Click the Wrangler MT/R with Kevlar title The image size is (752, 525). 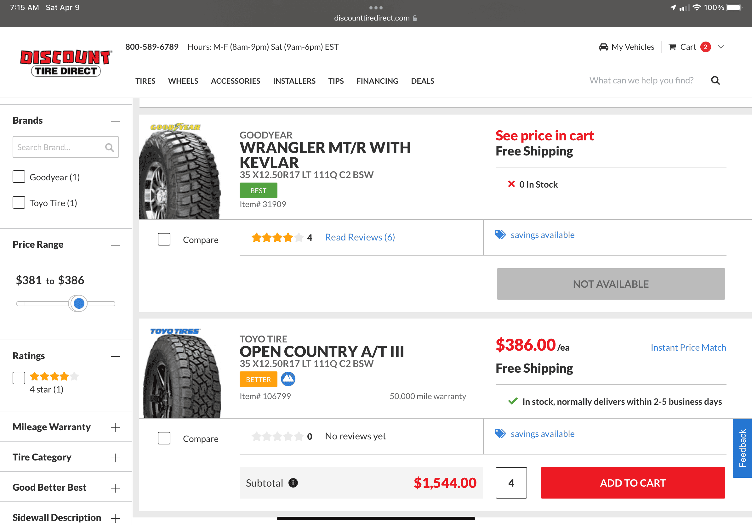[x=325, y=155]
